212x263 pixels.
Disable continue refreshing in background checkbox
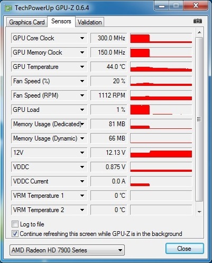pos(15,234)
